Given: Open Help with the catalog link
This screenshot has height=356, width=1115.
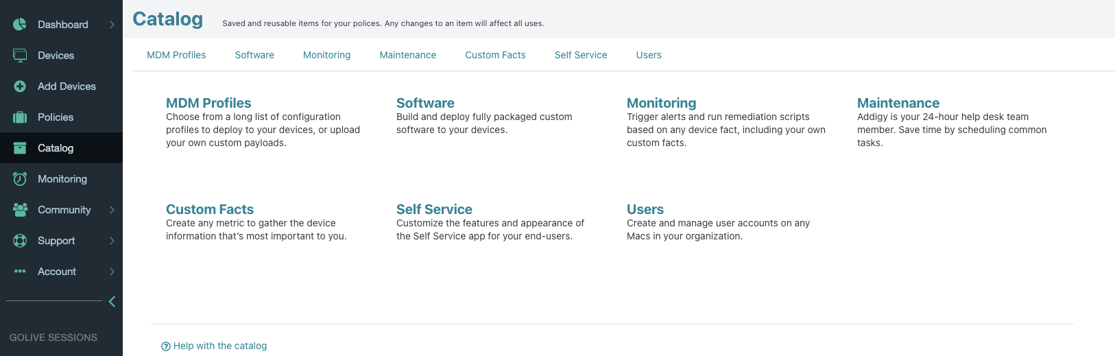Looking at the screenshot, I should pyautogui.click(x=214, y=346).
